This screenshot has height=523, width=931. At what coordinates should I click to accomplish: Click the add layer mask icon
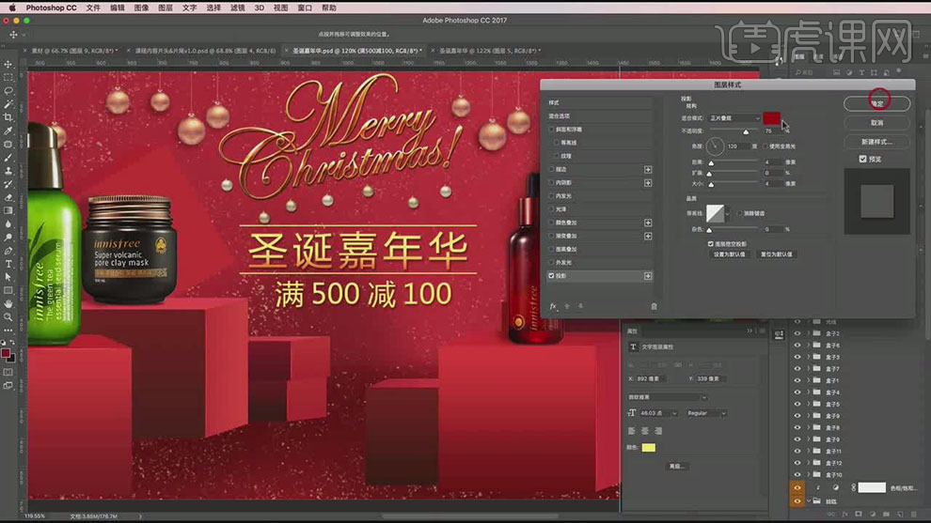[x=859, y=515]
